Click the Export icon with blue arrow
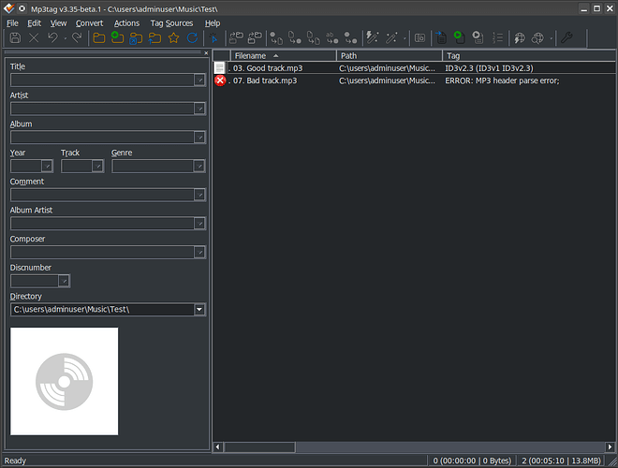618x468 pixels. (x=441, y=38)
